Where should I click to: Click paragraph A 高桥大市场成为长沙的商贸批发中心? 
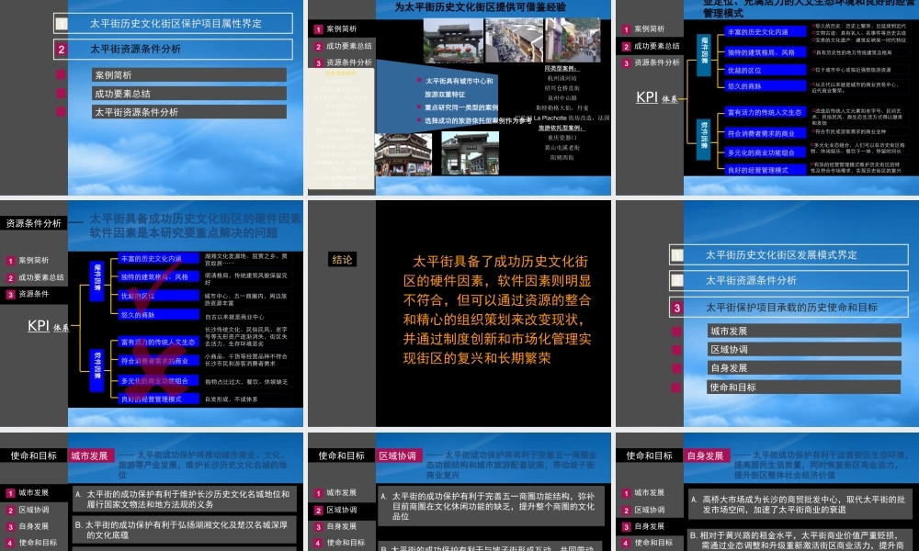[800, 504]
